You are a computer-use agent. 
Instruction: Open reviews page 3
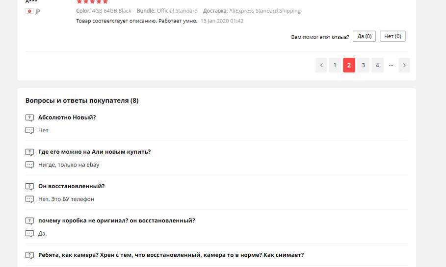pos(363,65)
